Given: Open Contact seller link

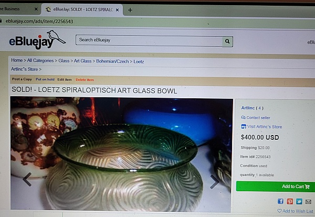Looking at the screenshot, I should click(256, 118).
